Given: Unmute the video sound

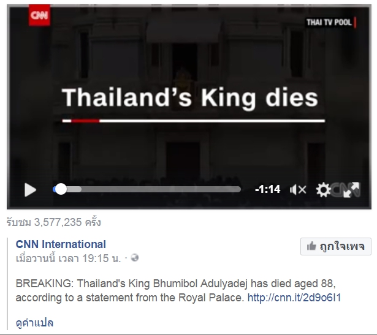Looking at the screenshot, I should [298, 190].
